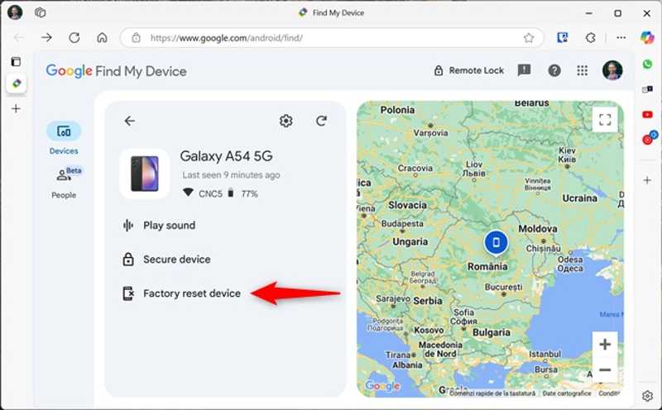This screenshot has width=662, height=410.
Task: Open YouTube in the browser sidebar
Action: click(x=647, y=115)
